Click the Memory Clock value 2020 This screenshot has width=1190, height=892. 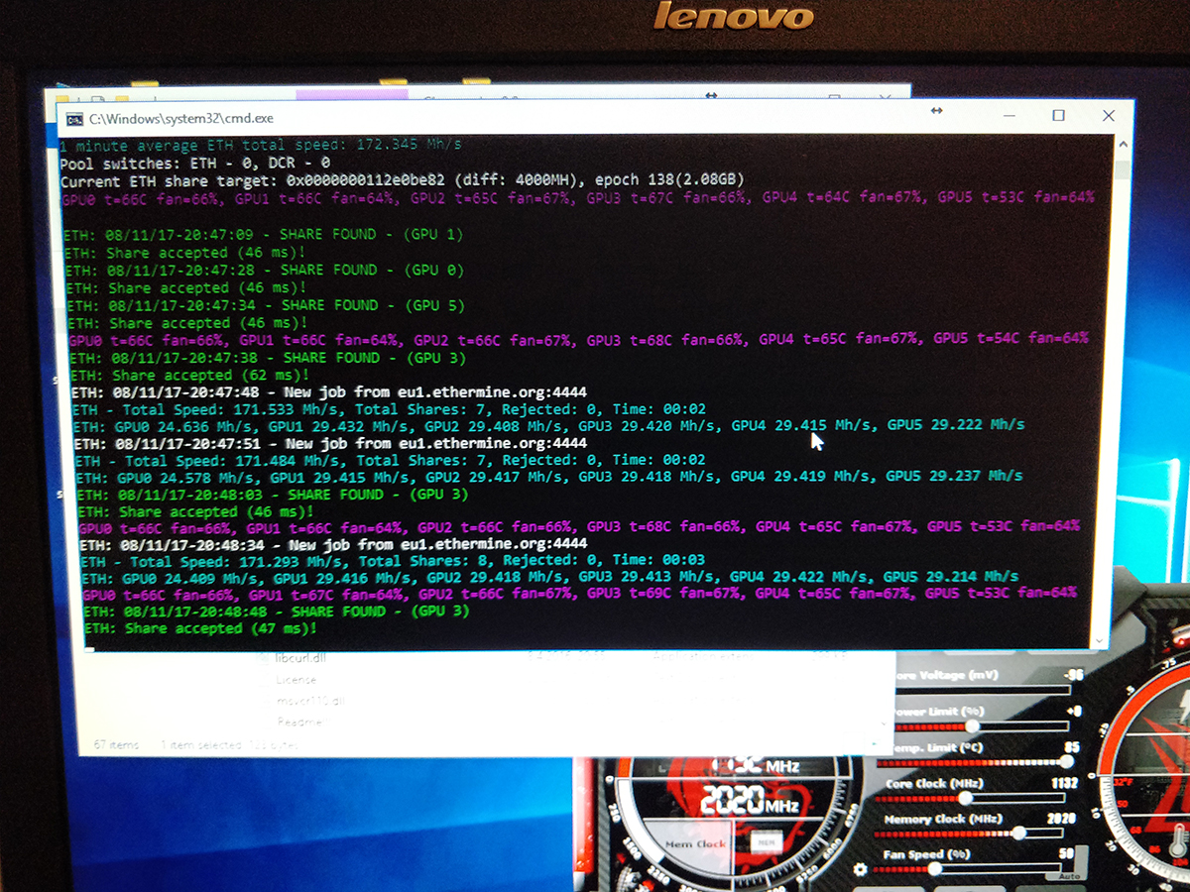pos(1061,819)
